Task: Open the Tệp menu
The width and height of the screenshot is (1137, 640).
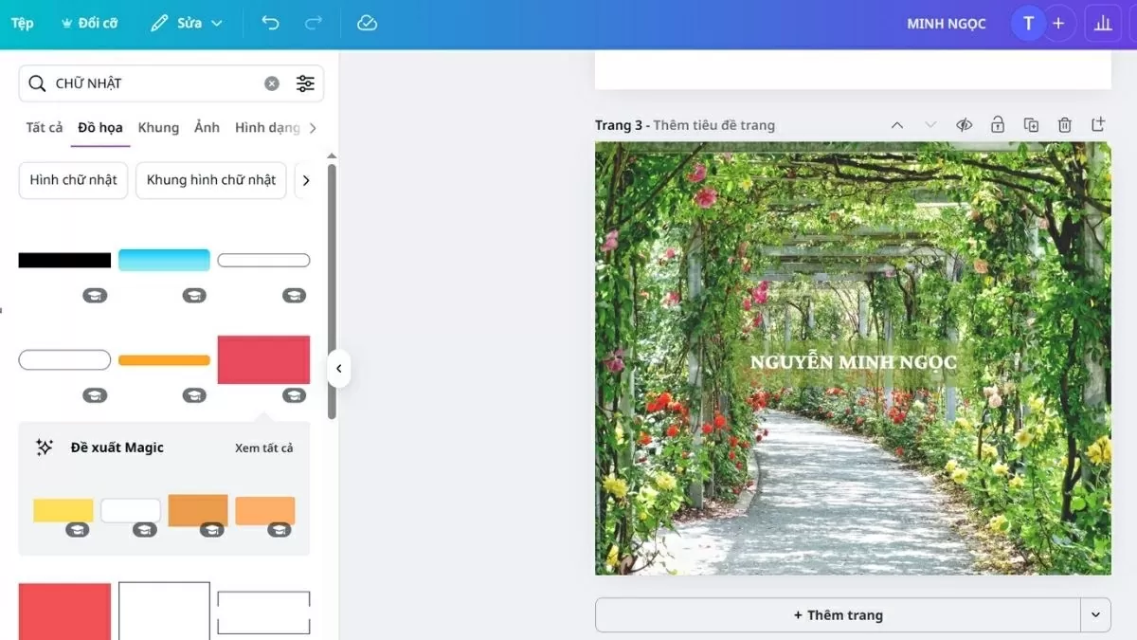Action: click(22, 24)
